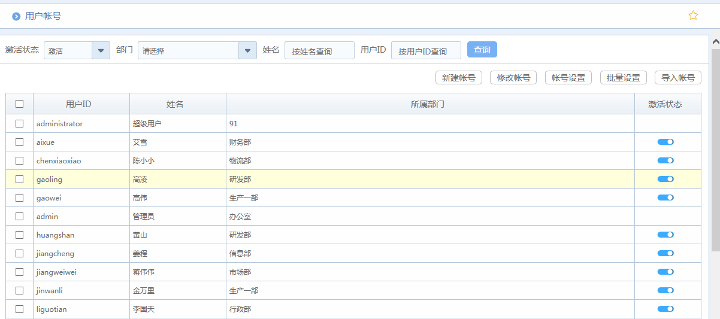This screenshot has height=319, width=720.
Task: Toggle activation switch for liguotian
Action: coord(665,309)
